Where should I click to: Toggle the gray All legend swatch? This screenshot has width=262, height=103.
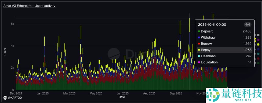pyautogui.click(x=258, y=35)
